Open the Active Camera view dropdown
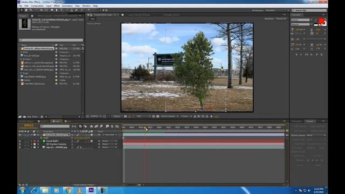The image size is (345, 194). (x=169, y=116)
